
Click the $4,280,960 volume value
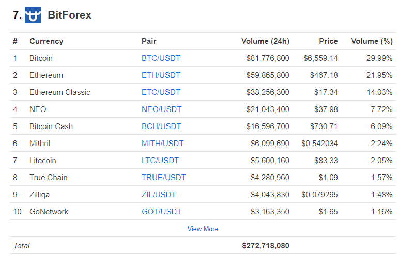(x=270, y=178)
